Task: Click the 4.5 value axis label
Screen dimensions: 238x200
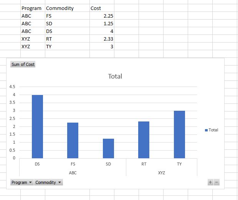Action: tap(12, 87)
